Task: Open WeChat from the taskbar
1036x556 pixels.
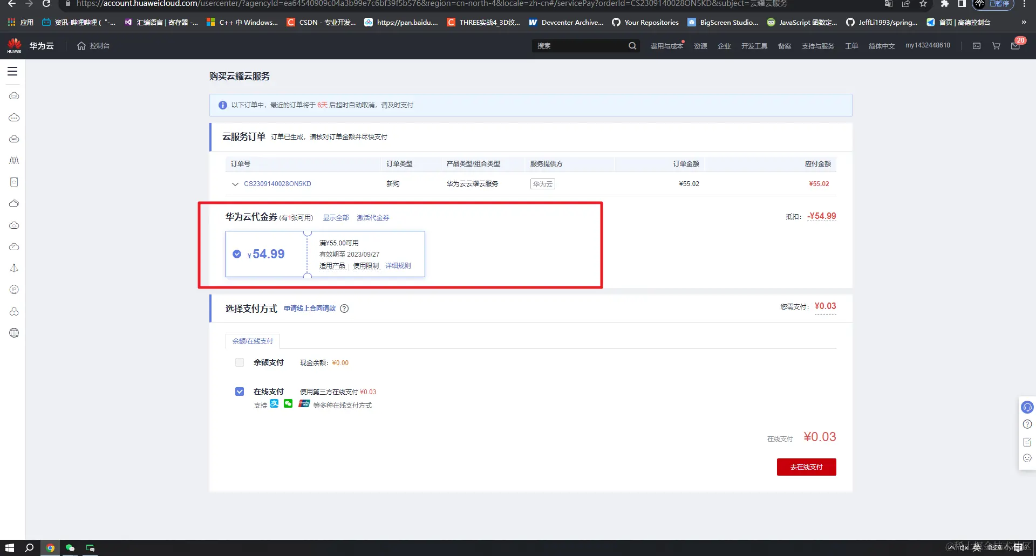Action: pyautogui.click(x=70, y=548)
